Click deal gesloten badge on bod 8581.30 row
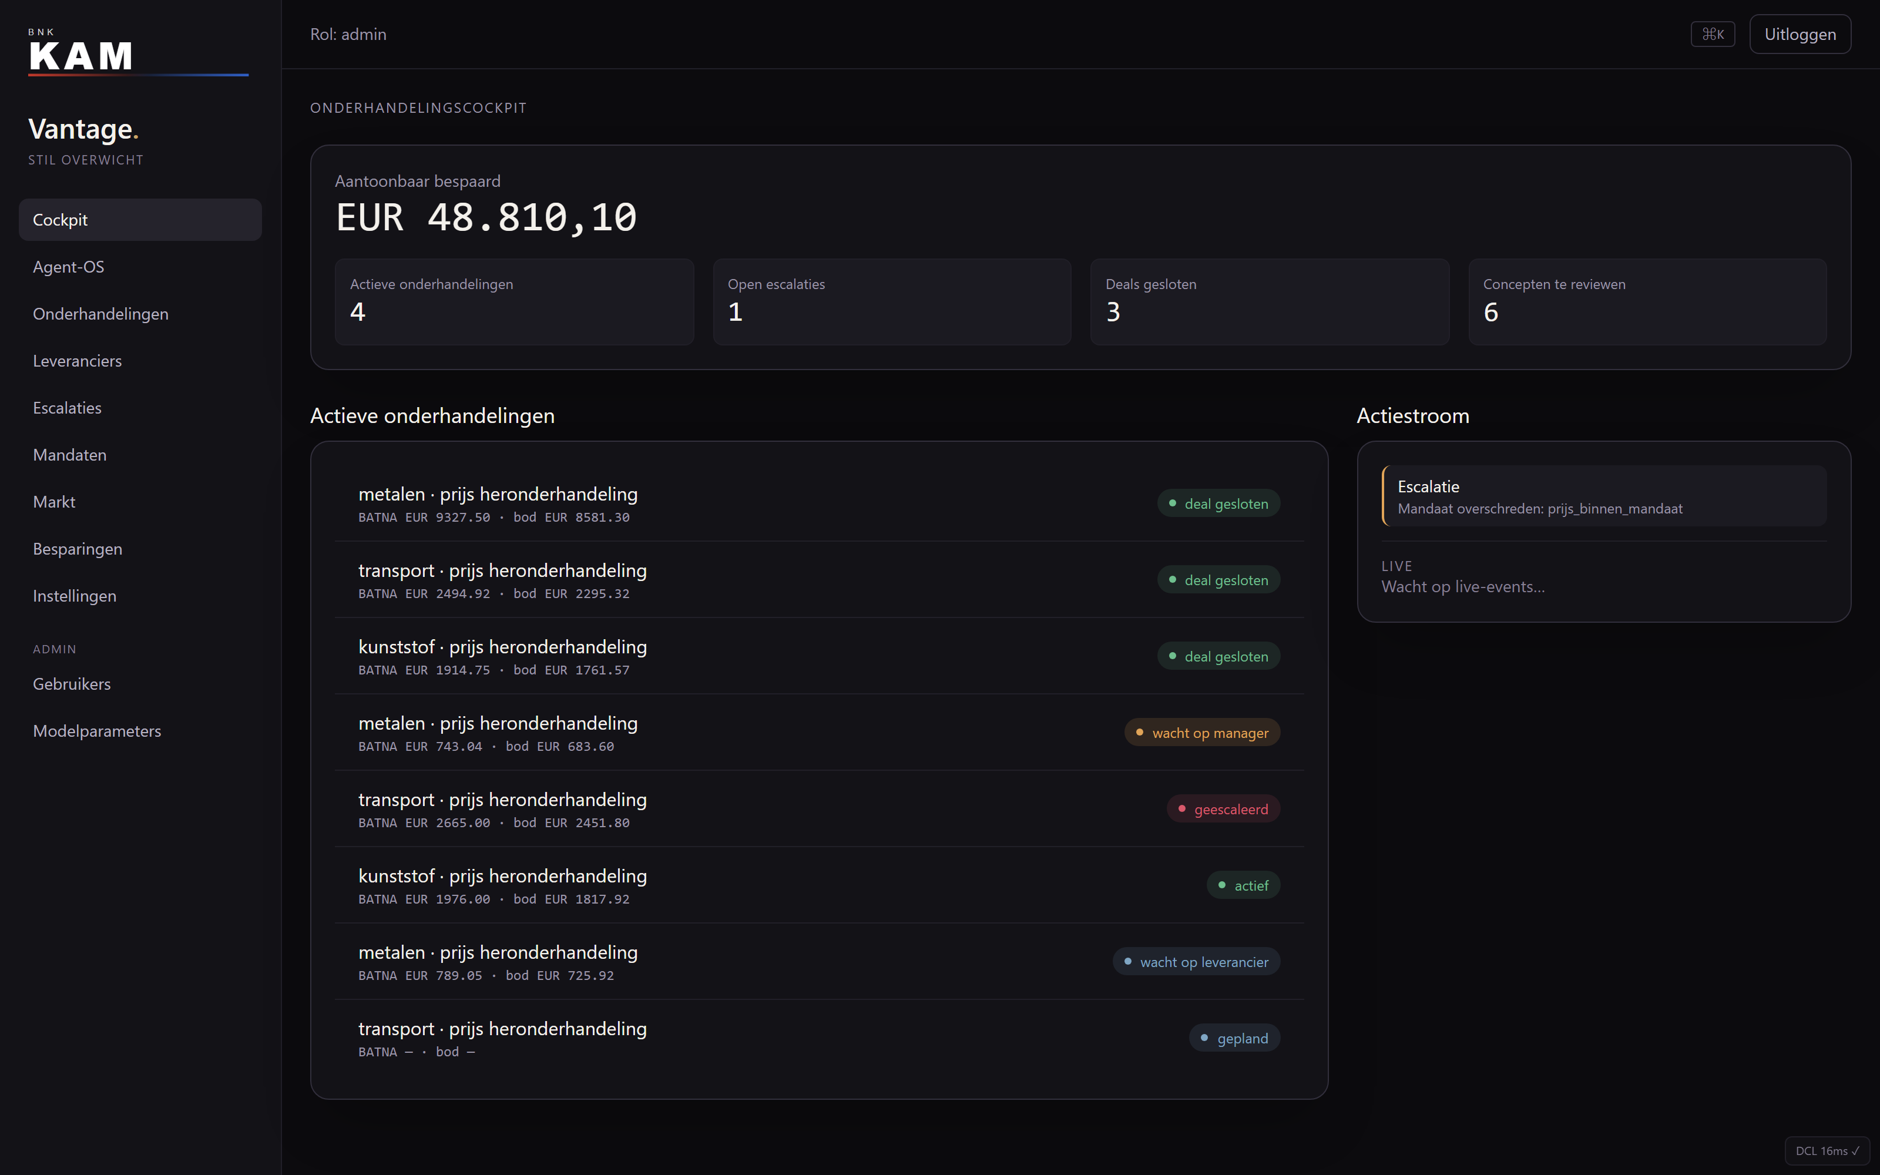Viewport: 1880px width, 1175px height. pos(1218,503)
